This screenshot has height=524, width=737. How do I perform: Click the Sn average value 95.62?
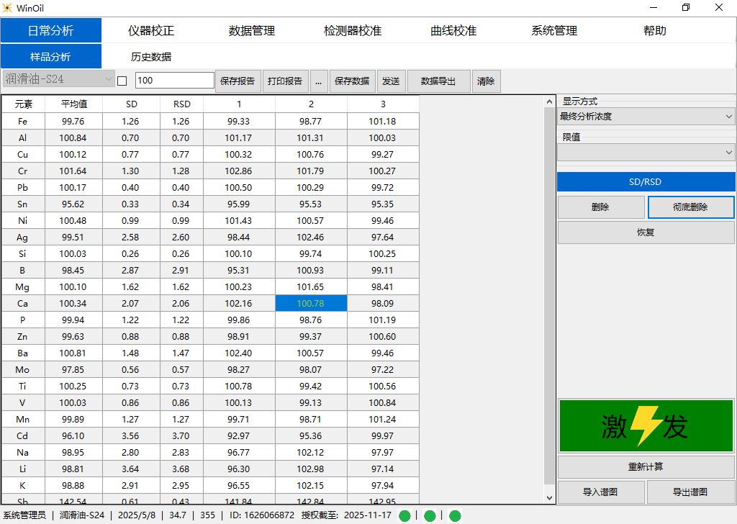(73, 204)
